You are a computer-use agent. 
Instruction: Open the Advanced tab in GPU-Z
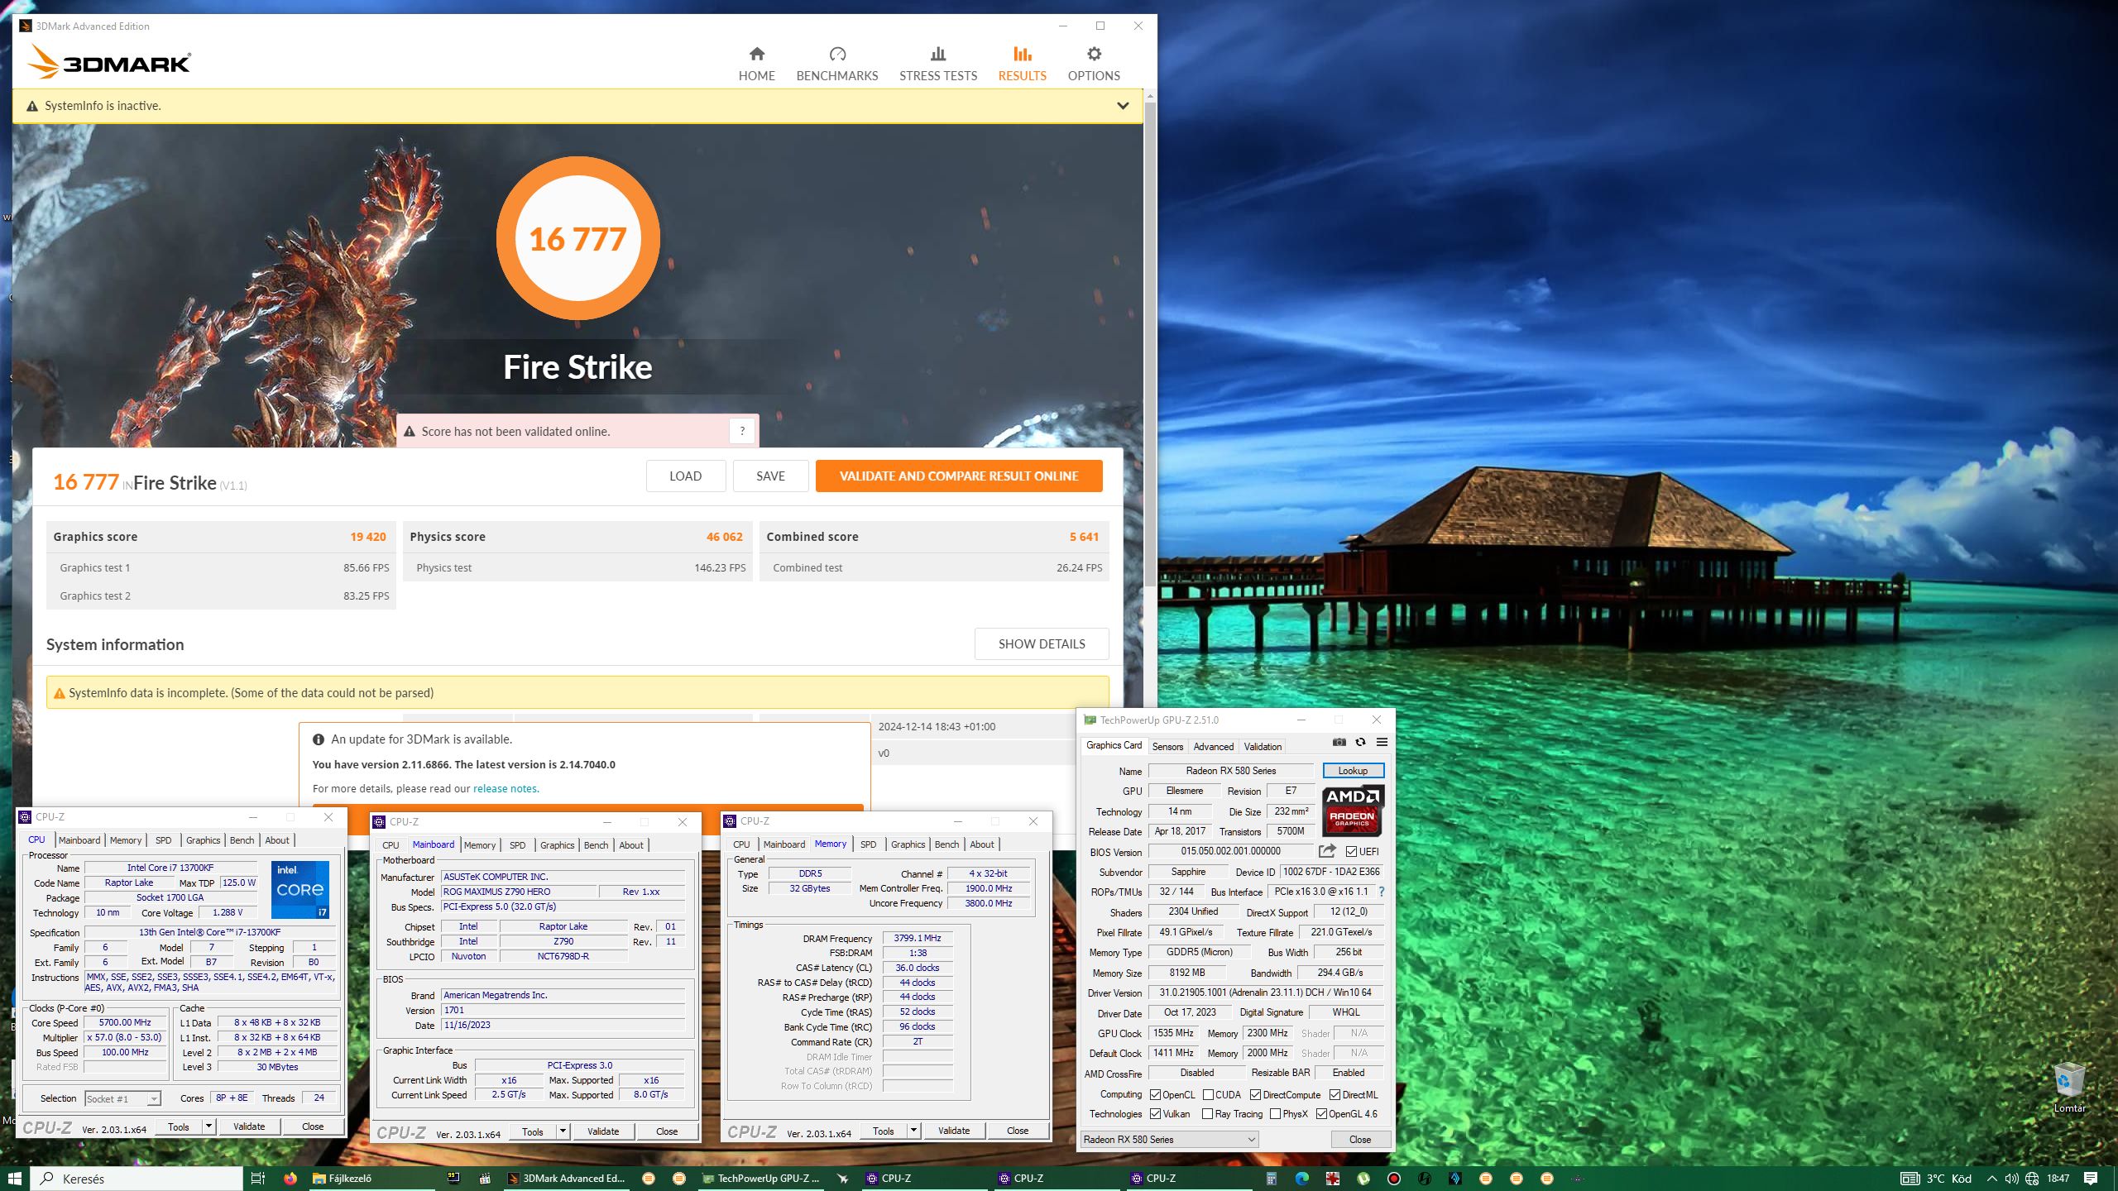[x=1213, y=747]
